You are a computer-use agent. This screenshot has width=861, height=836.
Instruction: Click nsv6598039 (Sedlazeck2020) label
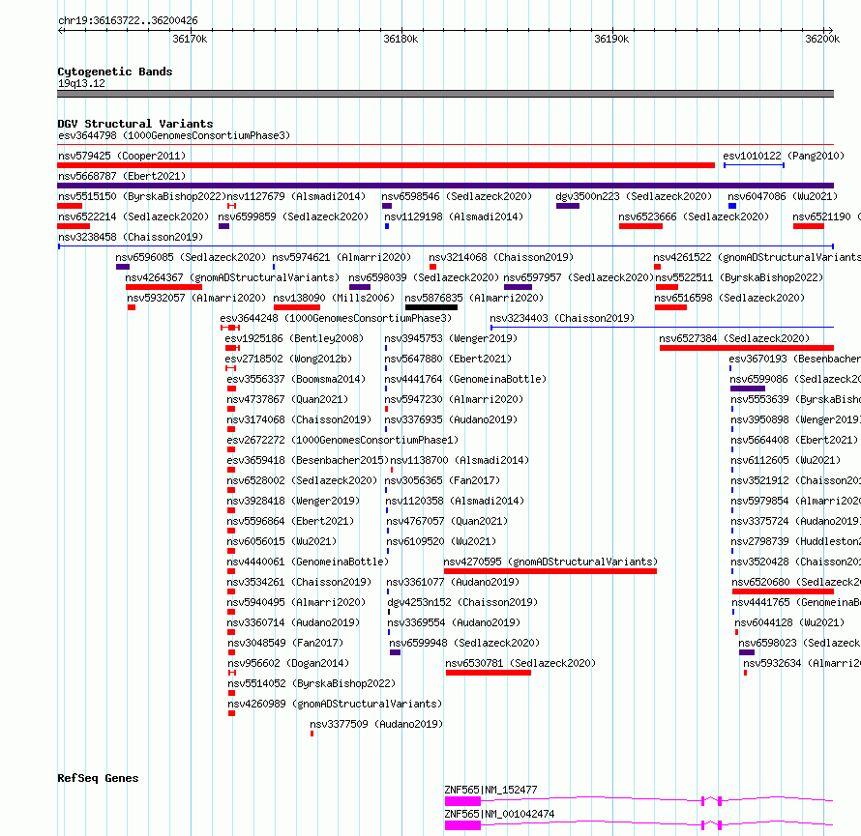coord(424,277)
